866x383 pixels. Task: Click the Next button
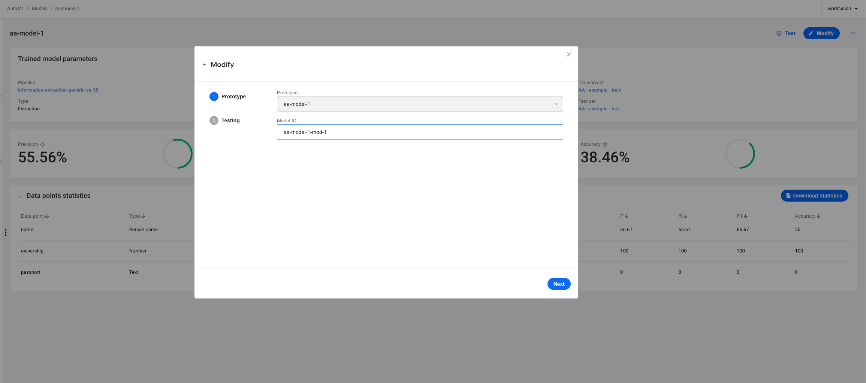coord(559,284)
